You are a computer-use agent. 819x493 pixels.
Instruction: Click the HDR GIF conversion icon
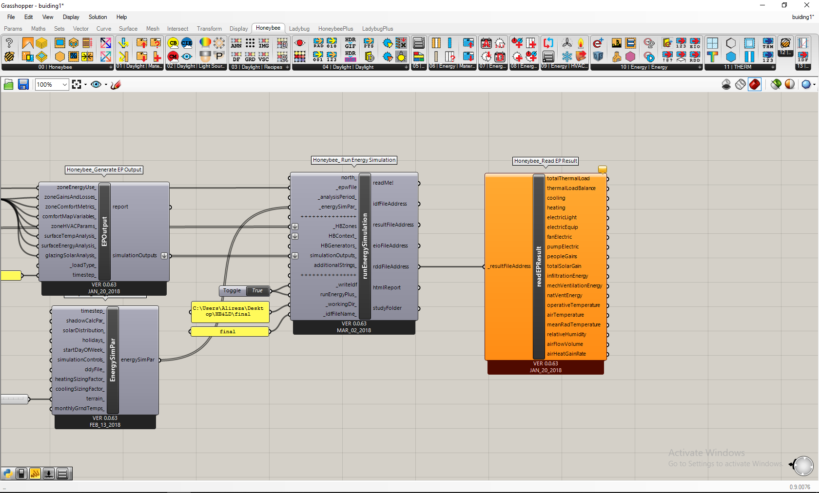350,43
